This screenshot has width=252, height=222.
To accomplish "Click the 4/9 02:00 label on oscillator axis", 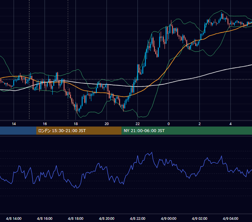I will click(199, 218).
